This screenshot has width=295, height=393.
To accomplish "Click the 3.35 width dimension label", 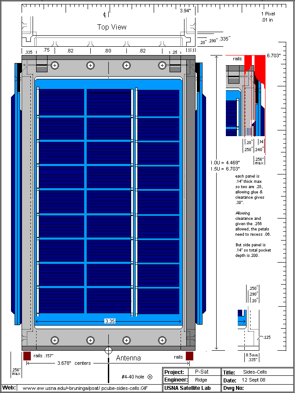I will tap(110, 321).
